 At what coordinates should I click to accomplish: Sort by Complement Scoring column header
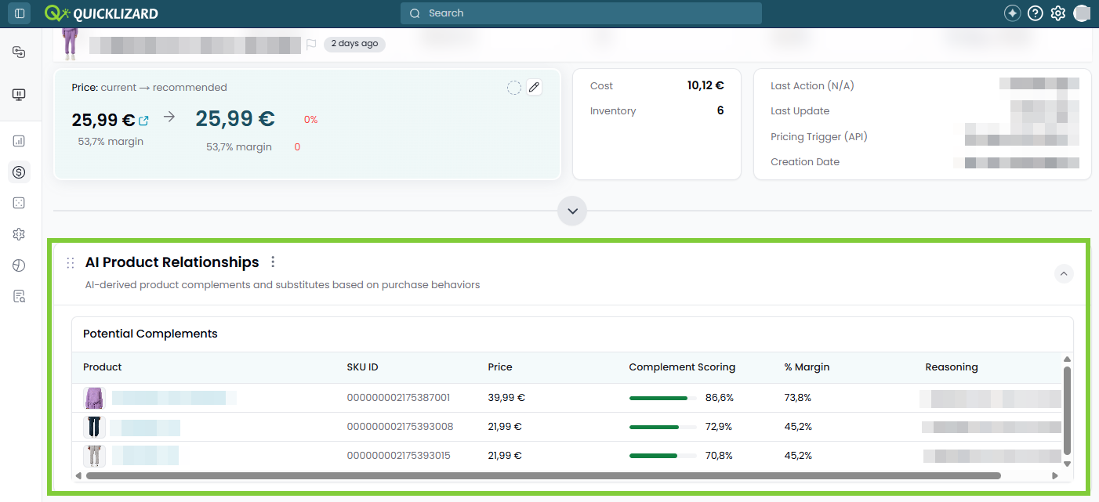tap(682, 367)
